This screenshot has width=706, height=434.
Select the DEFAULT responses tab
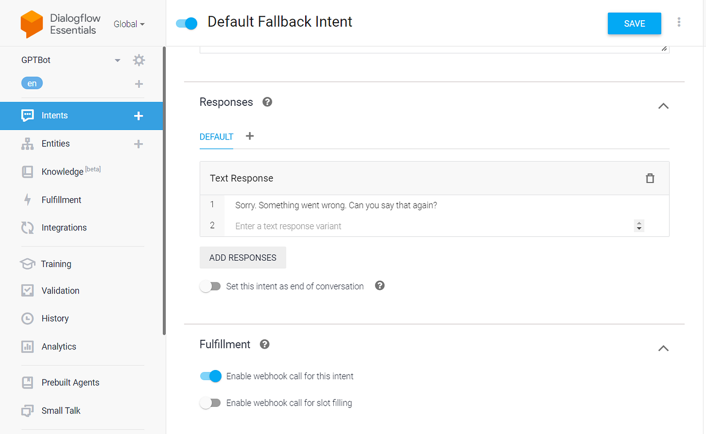[216, 137]
